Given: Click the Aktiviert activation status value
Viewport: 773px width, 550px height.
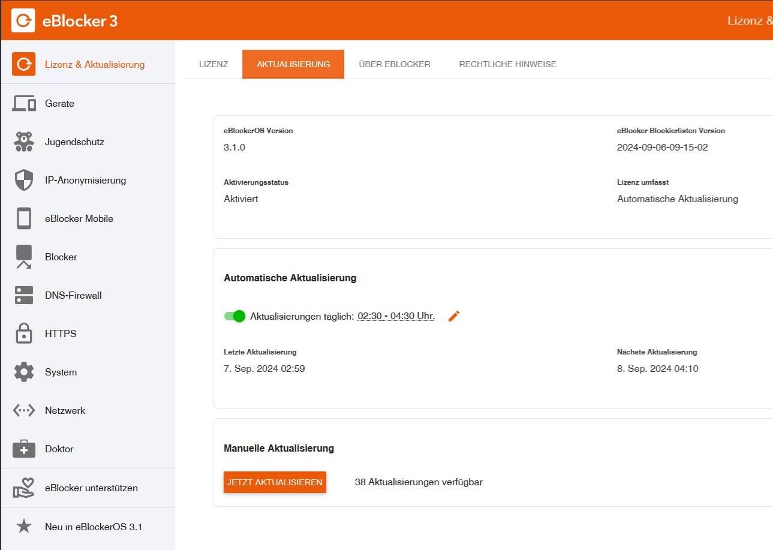Looking at the screenshot, I should (241, 199).
